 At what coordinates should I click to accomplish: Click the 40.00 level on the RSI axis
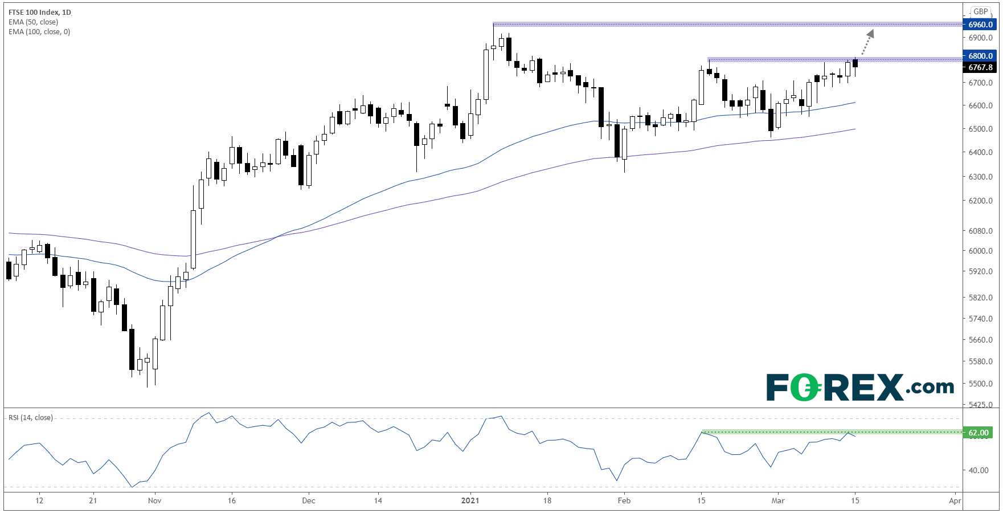[x=979, y=470]
